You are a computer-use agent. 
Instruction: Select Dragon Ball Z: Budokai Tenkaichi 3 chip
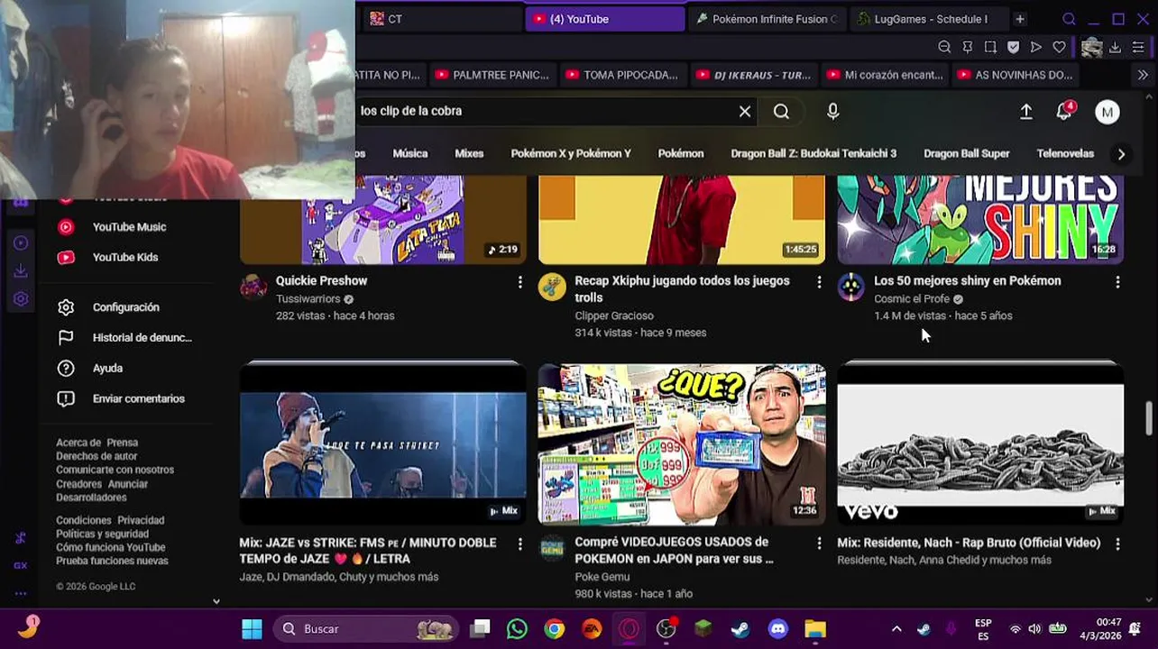point(813,153)
